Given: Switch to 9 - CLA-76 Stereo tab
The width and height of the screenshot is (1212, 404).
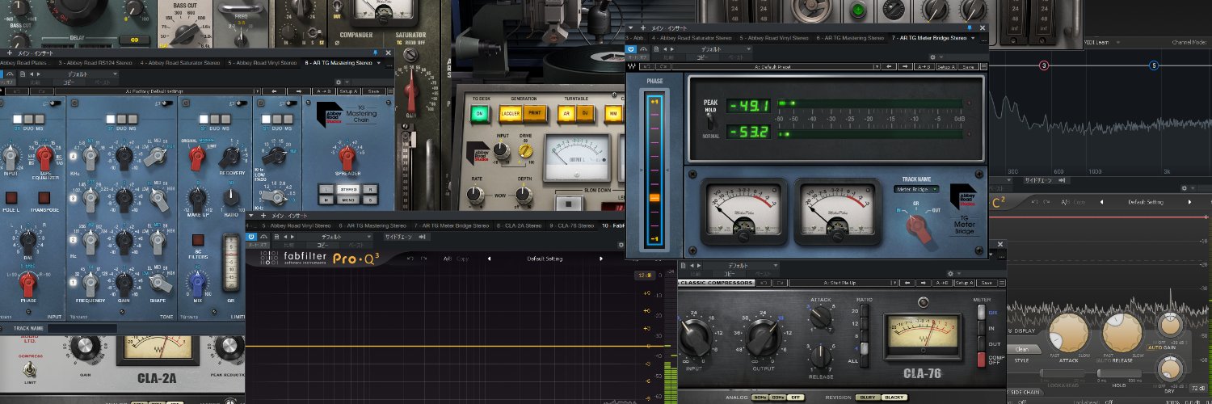Looking at the screenshot, I should (572, 225).
